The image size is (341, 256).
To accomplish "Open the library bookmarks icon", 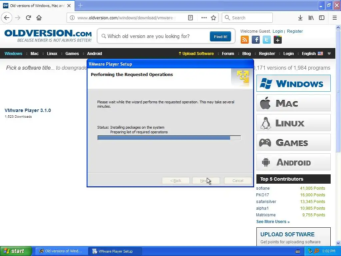I will click(x=311, y=18).
